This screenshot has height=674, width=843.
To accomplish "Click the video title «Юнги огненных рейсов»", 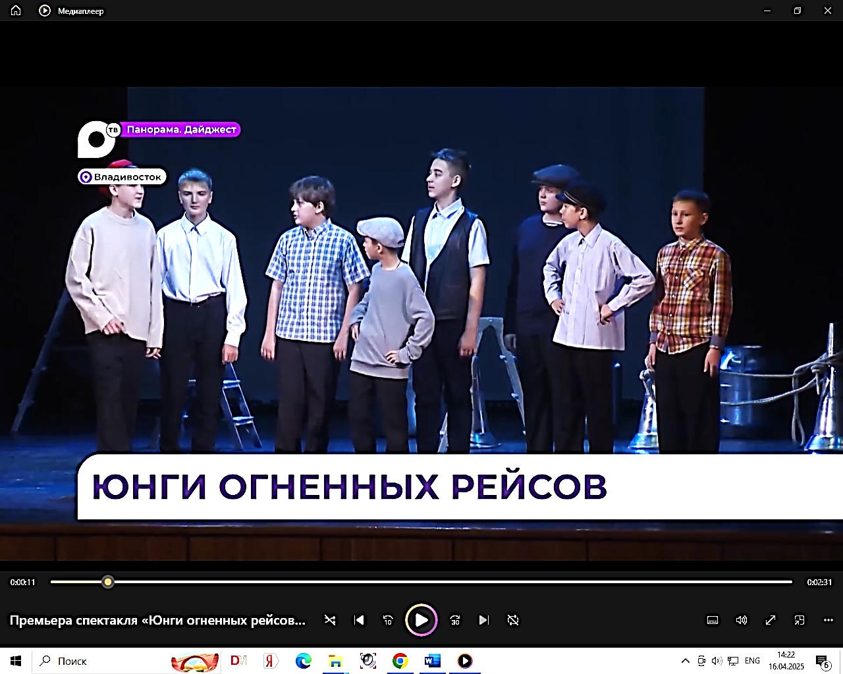I will (158, 621).
